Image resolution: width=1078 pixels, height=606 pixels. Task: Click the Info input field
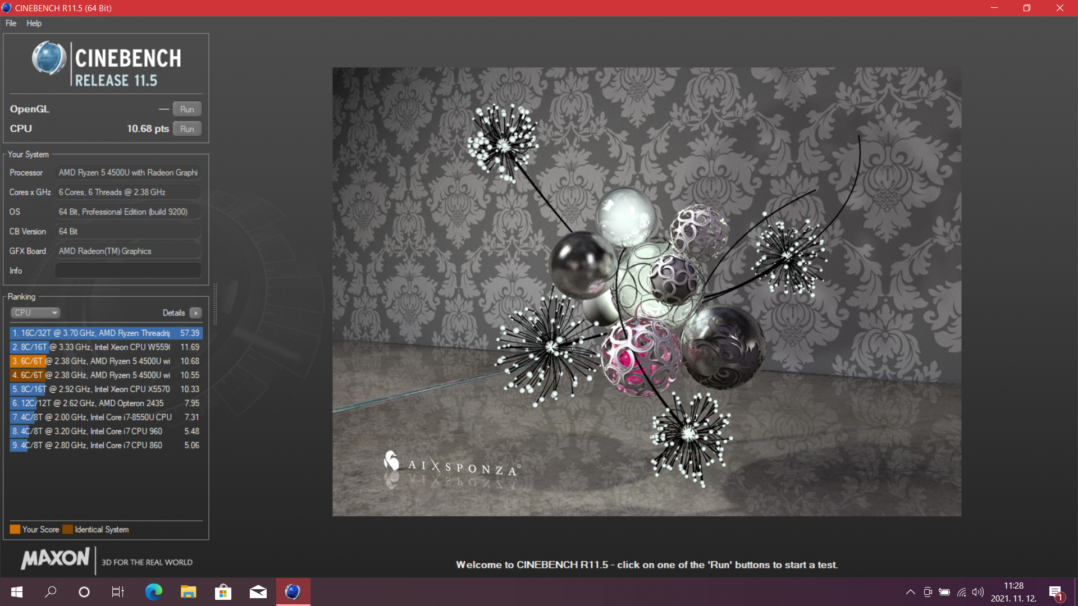click(128, 270)
